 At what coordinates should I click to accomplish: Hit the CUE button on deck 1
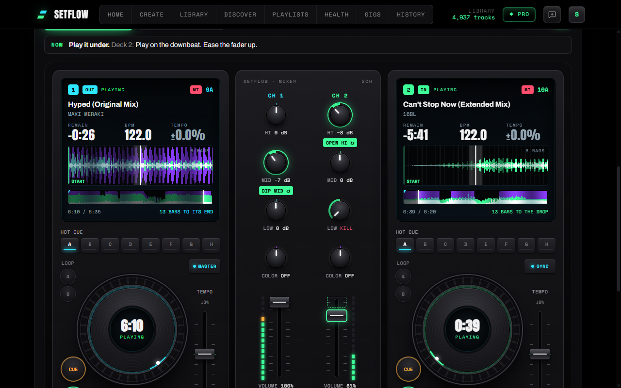(x=73, y=369)
